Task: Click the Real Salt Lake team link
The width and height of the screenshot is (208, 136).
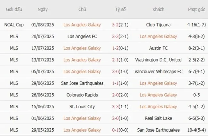Action: click(158, 118)
